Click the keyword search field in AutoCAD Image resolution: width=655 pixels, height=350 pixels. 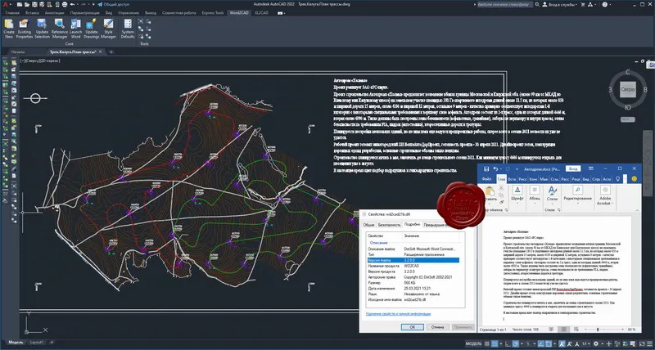[x=504, y=4]
